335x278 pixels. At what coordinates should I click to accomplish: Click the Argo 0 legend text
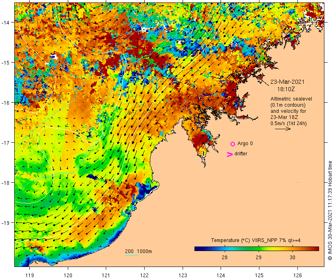pos(245,143)
